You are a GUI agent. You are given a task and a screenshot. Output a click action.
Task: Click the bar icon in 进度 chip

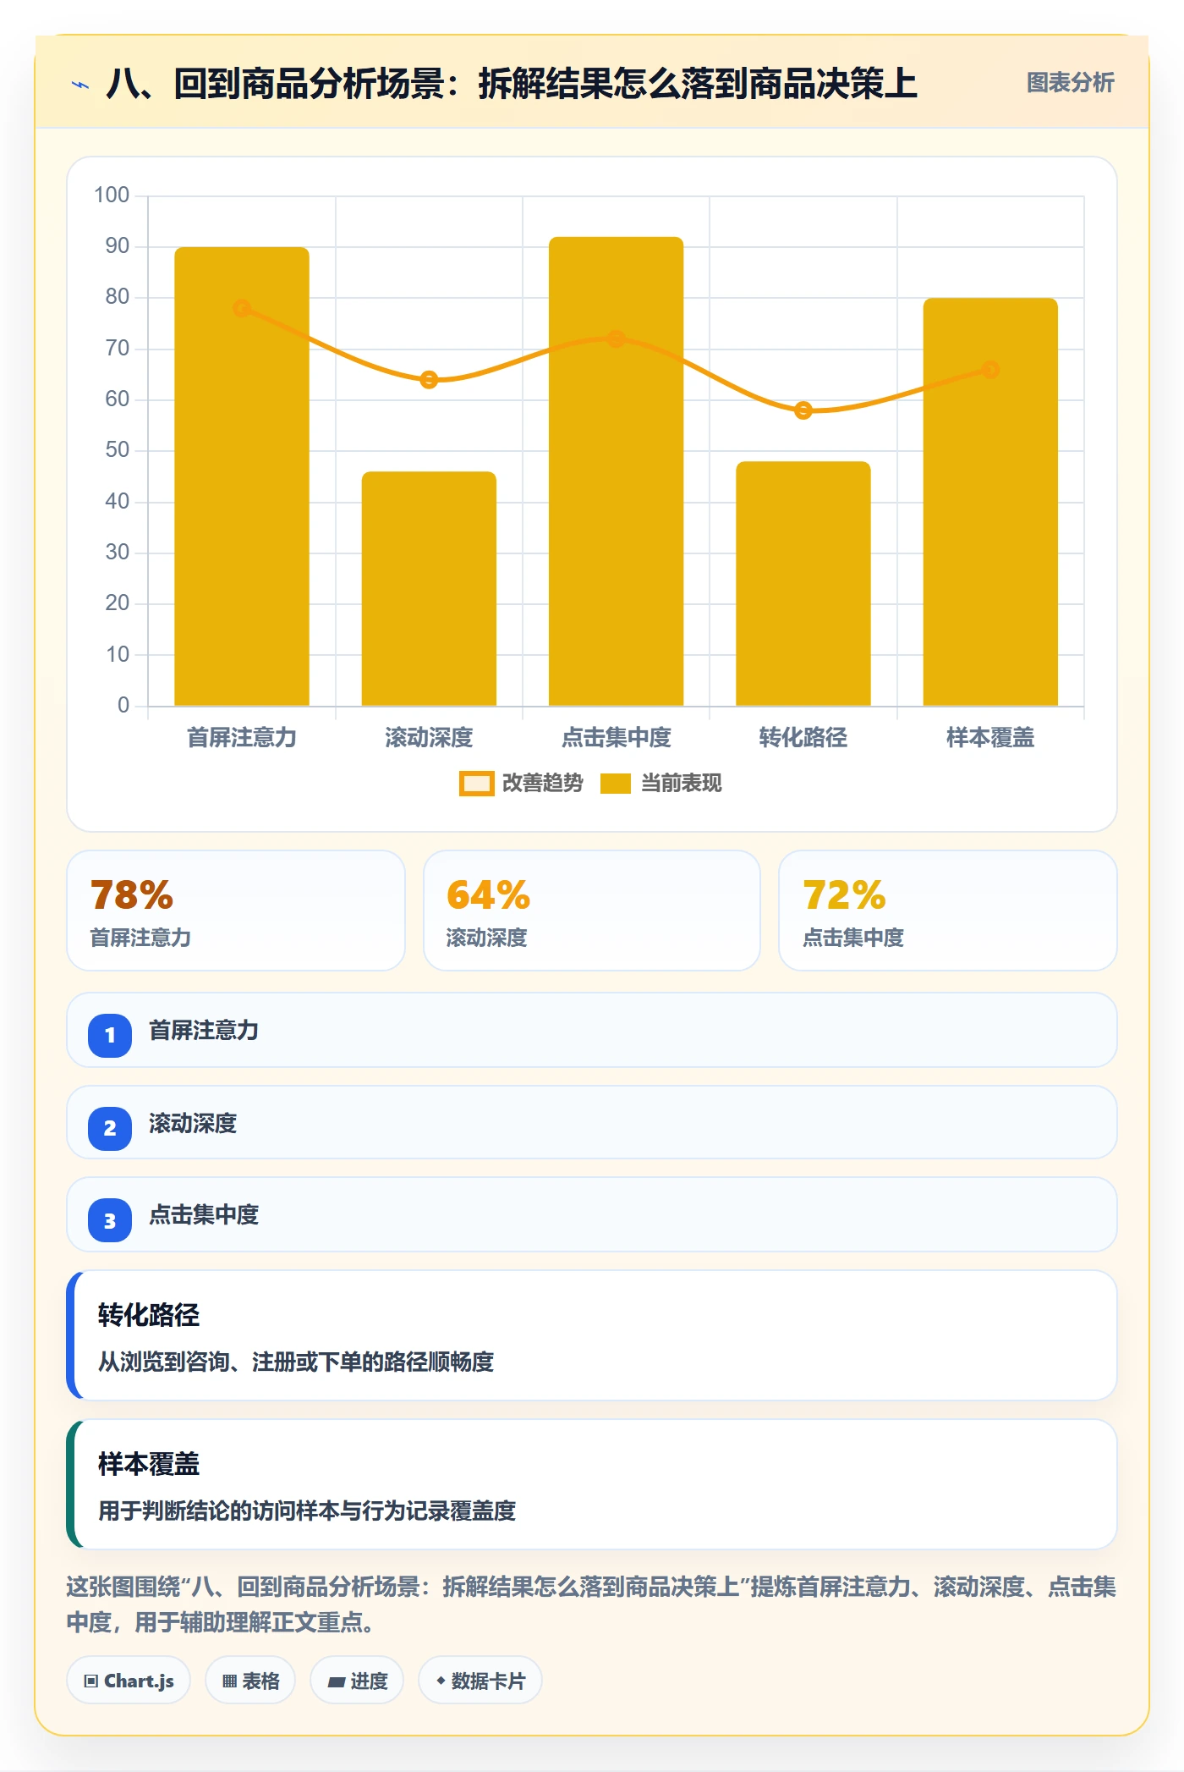[x=337, y=1682]
